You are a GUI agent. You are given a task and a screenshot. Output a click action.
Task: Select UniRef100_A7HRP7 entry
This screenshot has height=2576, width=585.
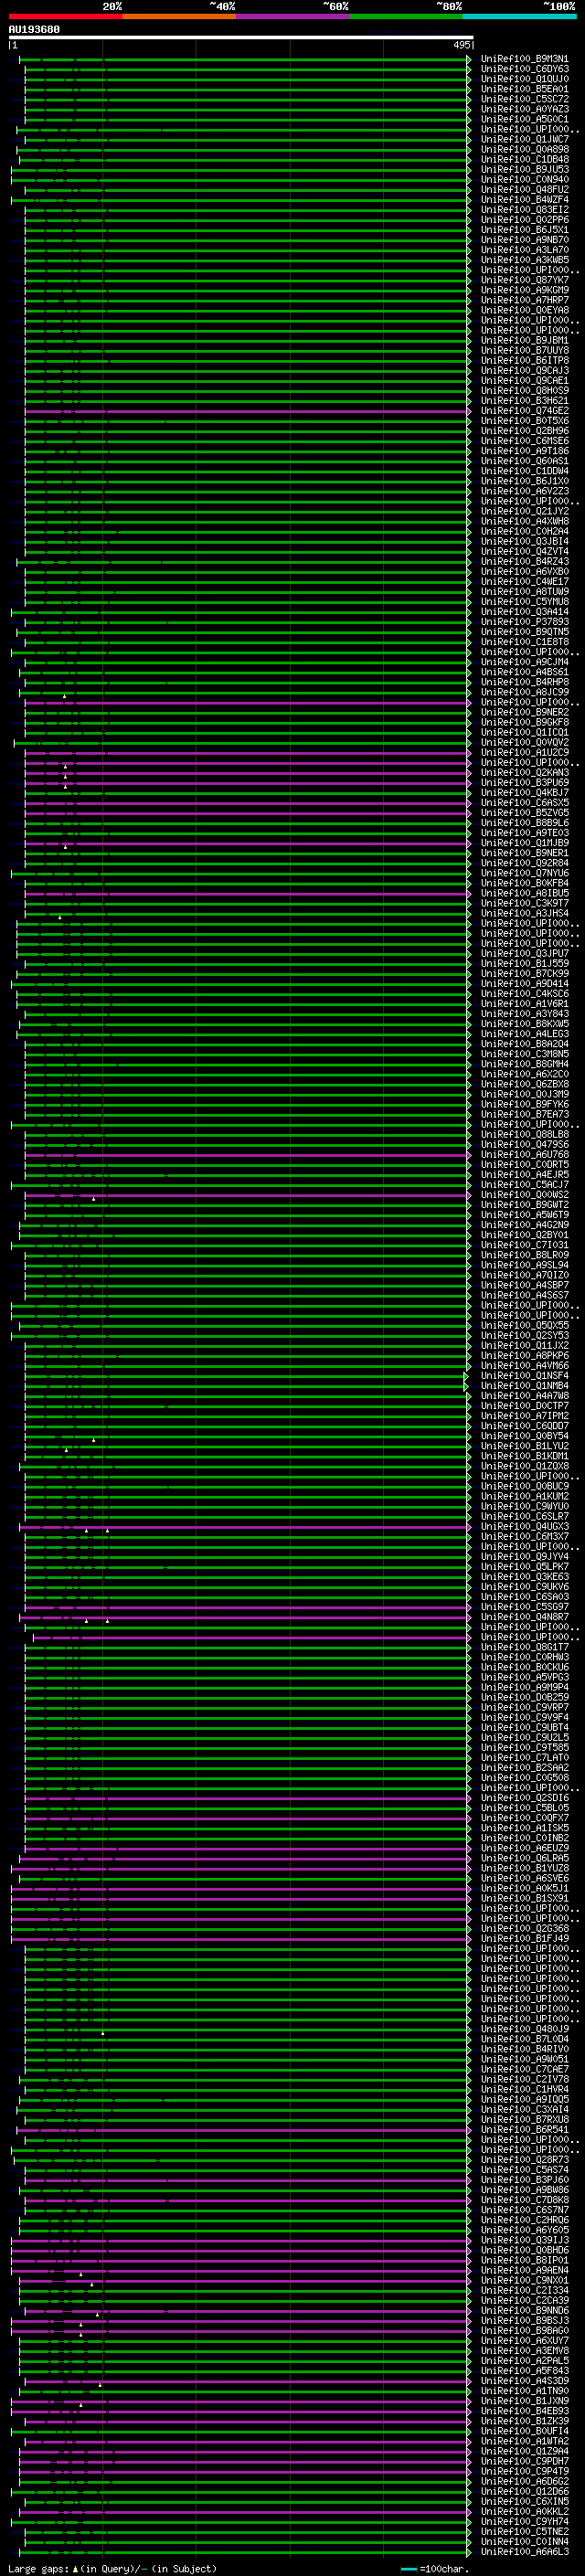click(x=524, y=300)
